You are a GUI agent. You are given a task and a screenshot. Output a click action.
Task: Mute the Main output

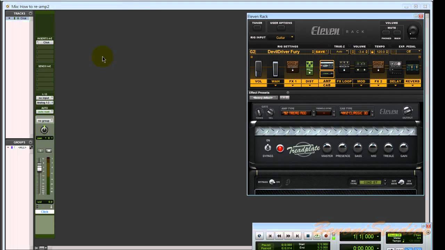[x=397, y=33]
